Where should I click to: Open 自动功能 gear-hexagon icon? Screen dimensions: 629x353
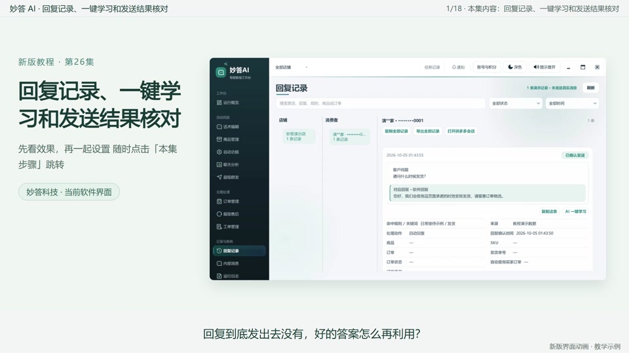[x=219, y=152]
